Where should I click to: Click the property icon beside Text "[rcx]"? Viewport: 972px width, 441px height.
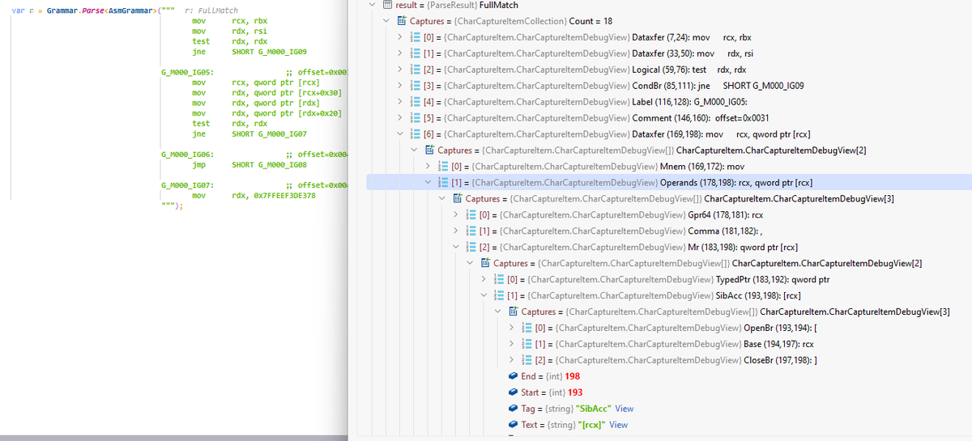513,425
